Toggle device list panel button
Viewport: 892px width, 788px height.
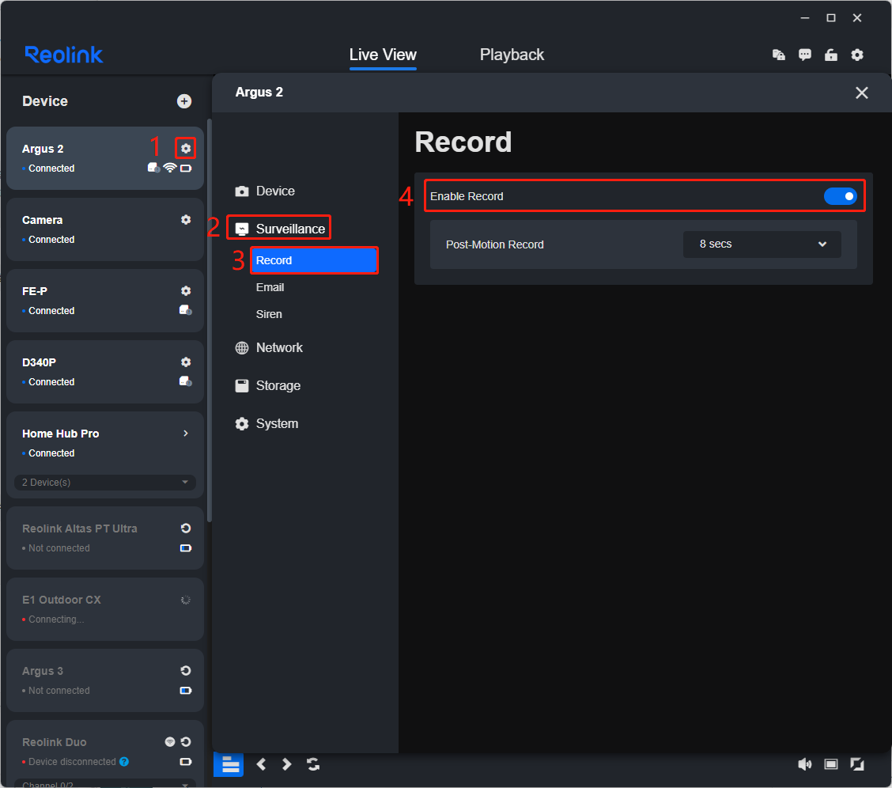coord(229,764)
